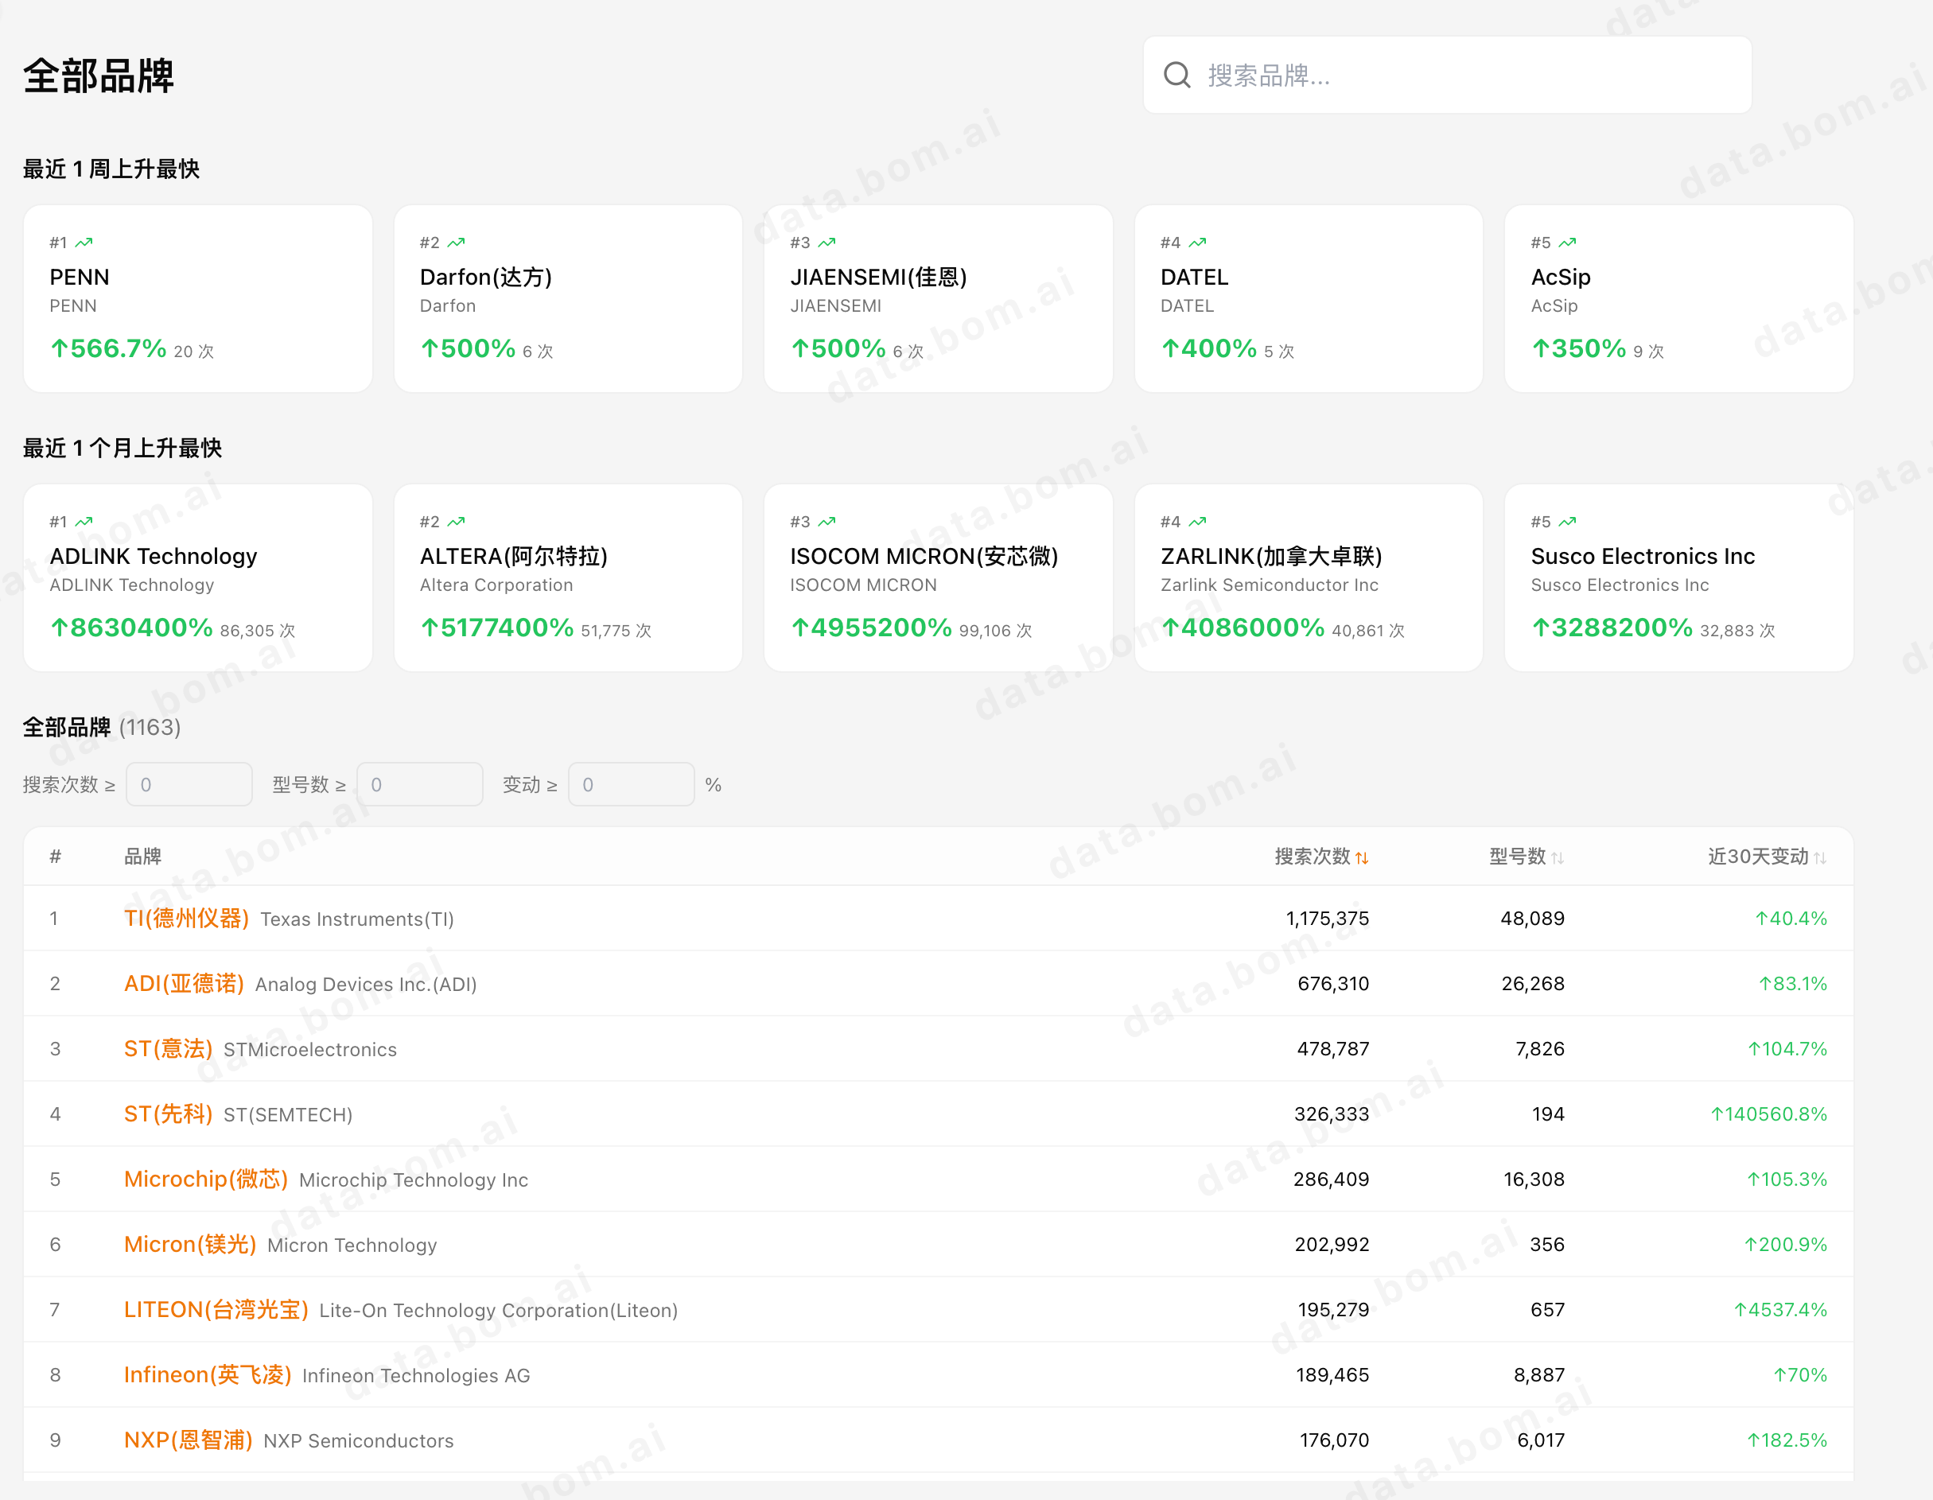Screen dimensions: 1933x1500
Task: Click trend icon on ADLINK Technology card
Action: click(x=84, y=522)
